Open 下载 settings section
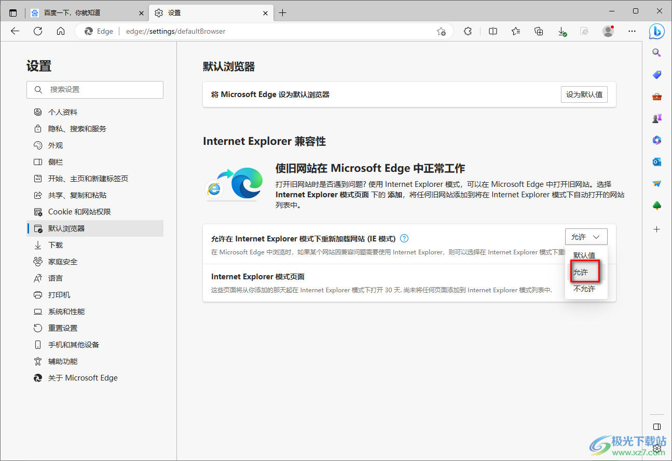The height and width of the screenshot is (461, 672). coord(95,245)
